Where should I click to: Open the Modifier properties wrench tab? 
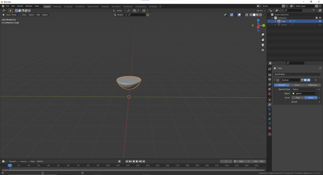coord(270,105)
